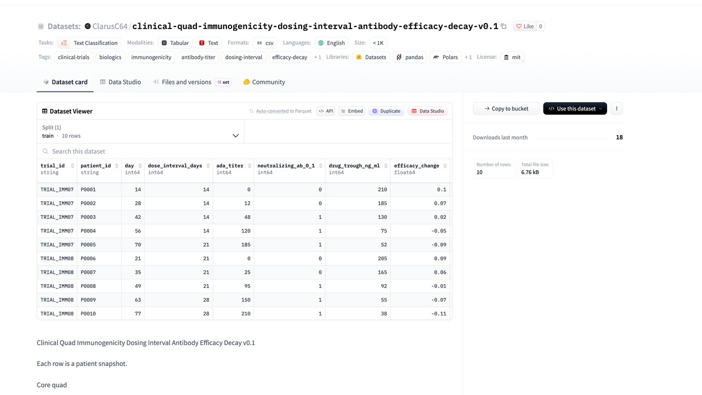Go to the Community tab
This screenshot has height=395, width=702.
pyautogui.click(x=264, y=82)
